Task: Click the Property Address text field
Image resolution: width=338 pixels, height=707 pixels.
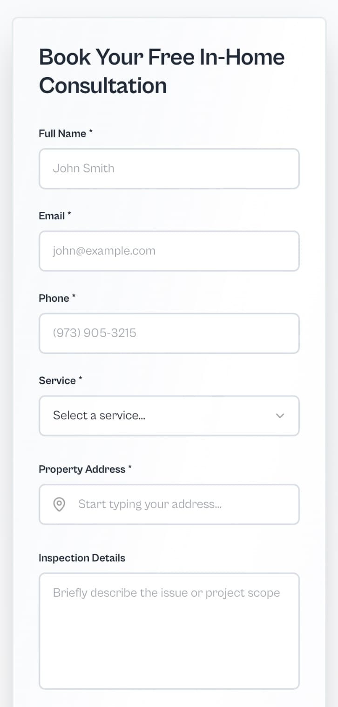Action: point(182,504)
